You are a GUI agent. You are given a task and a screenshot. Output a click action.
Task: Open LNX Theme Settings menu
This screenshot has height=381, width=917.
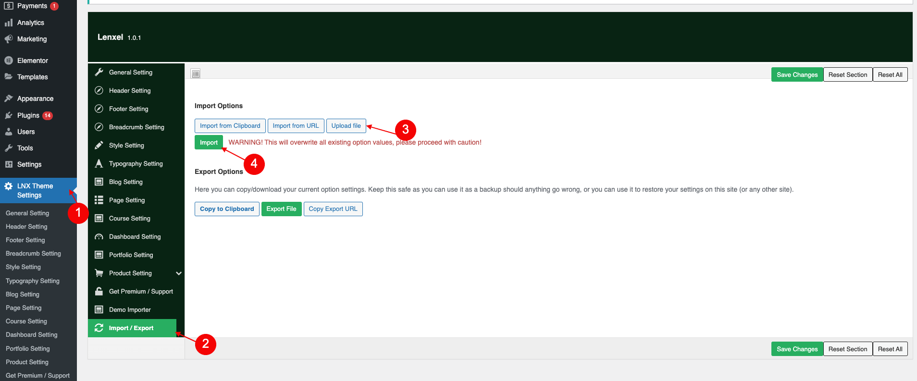(38, 190)
